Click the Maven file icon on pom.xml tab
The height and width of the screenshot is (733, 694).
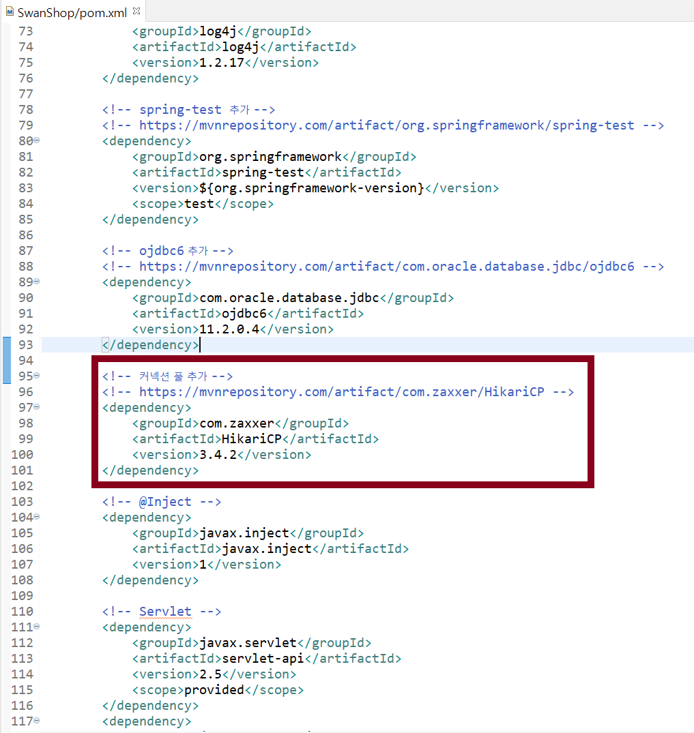[10, 12]
